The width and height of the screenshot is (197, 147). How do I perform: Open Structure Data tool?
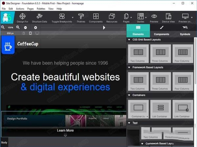(x=39, y=18)
